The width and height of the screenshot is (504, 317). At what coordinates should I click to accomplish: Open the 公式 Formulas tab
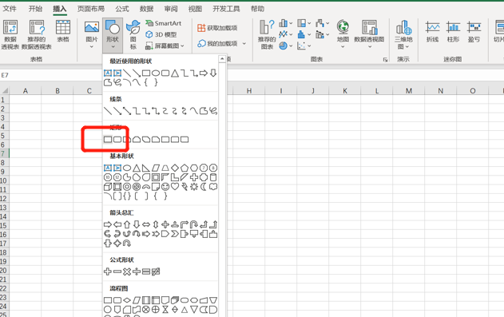tap(122, 9)
